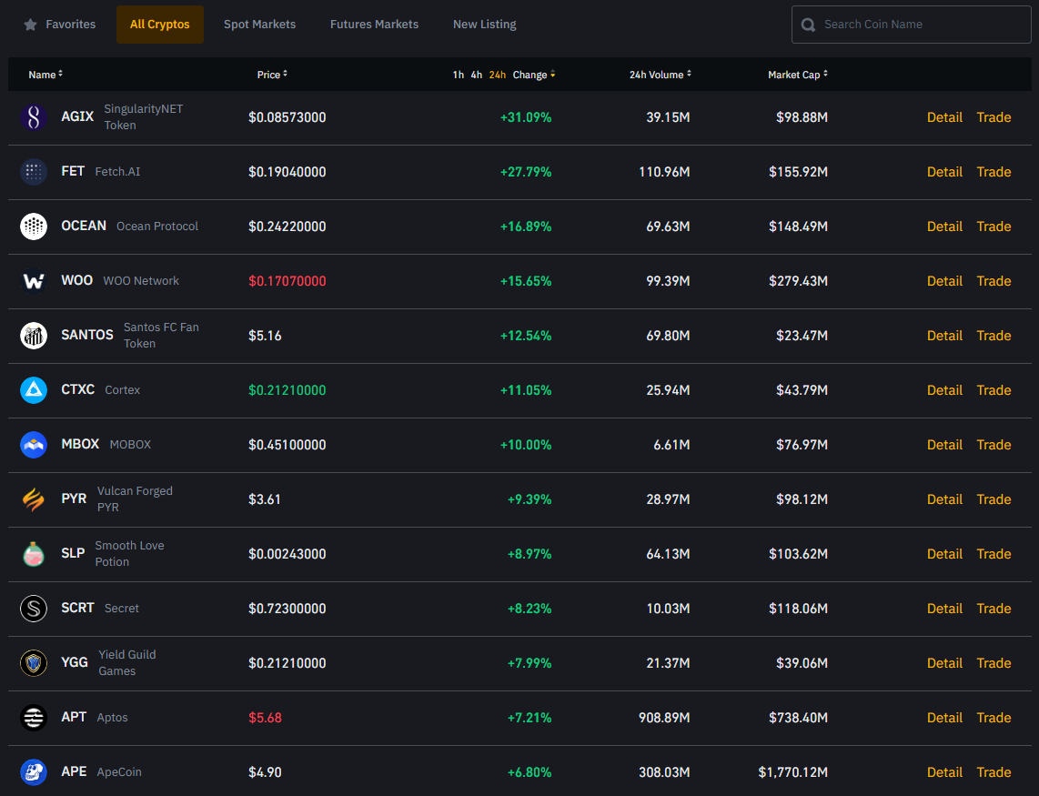1039x796 pixels.
Task: Click the ApeCoin APE icon
Action: tap(34, 772)
